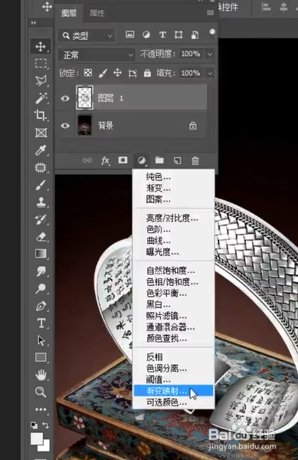Hide the 背景 layer visibility
This screenshot has height=460, width=298.
[x=65, y=126]
